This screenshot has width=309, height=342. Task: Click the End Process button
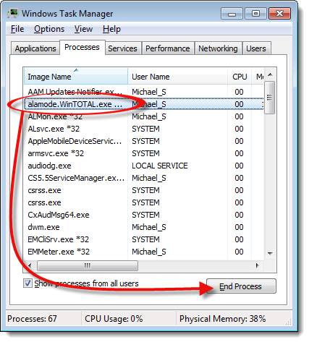click(x=241, y=286)
